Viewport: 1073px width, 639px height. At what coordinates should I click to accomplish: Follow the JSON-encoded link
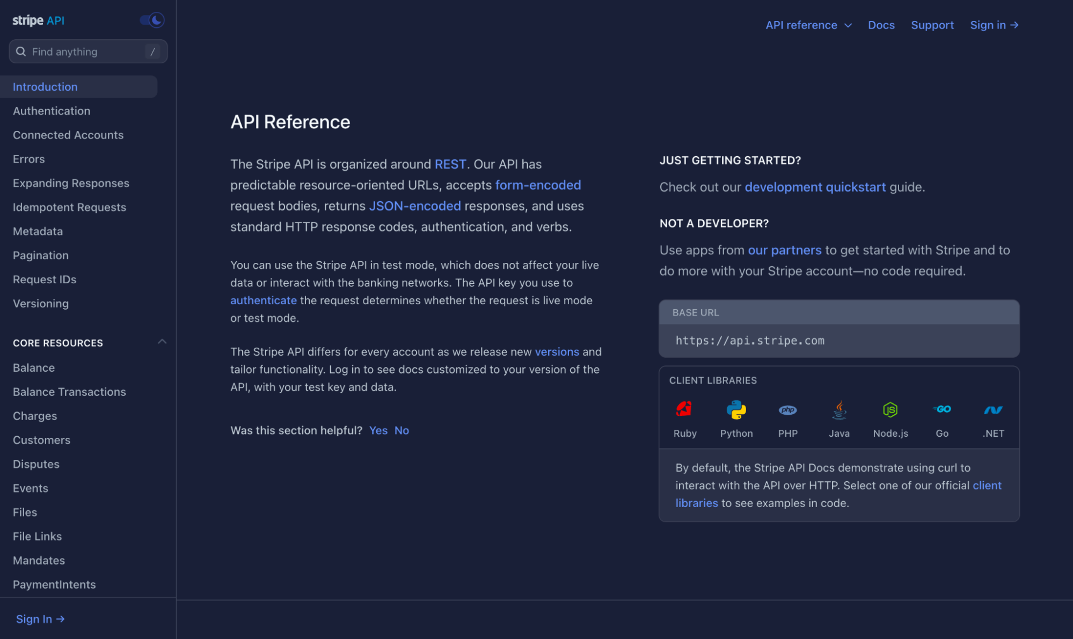[x=414, y=206]
